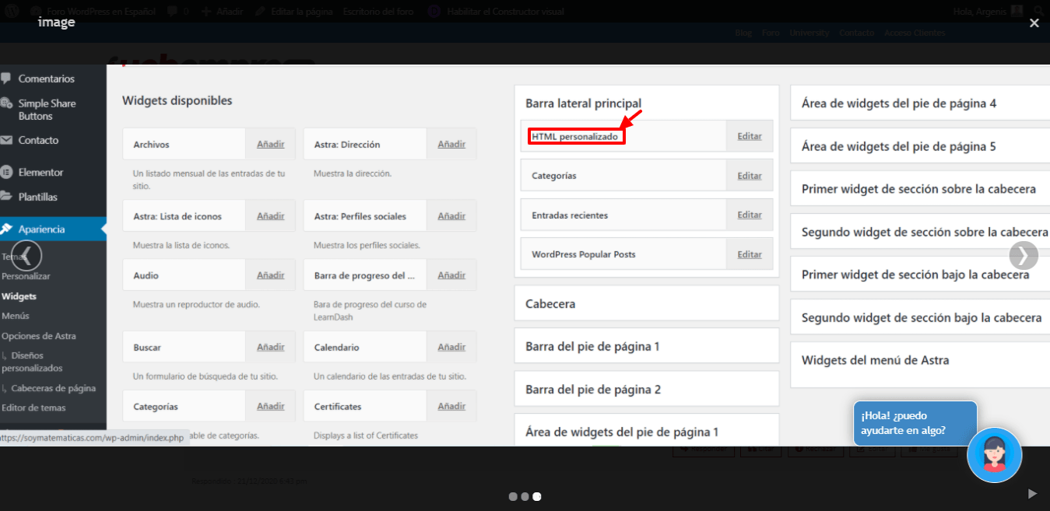1050x511 pixels.
Task: Click Añadir for Buscar widget
Action: (x=271, y=347)
